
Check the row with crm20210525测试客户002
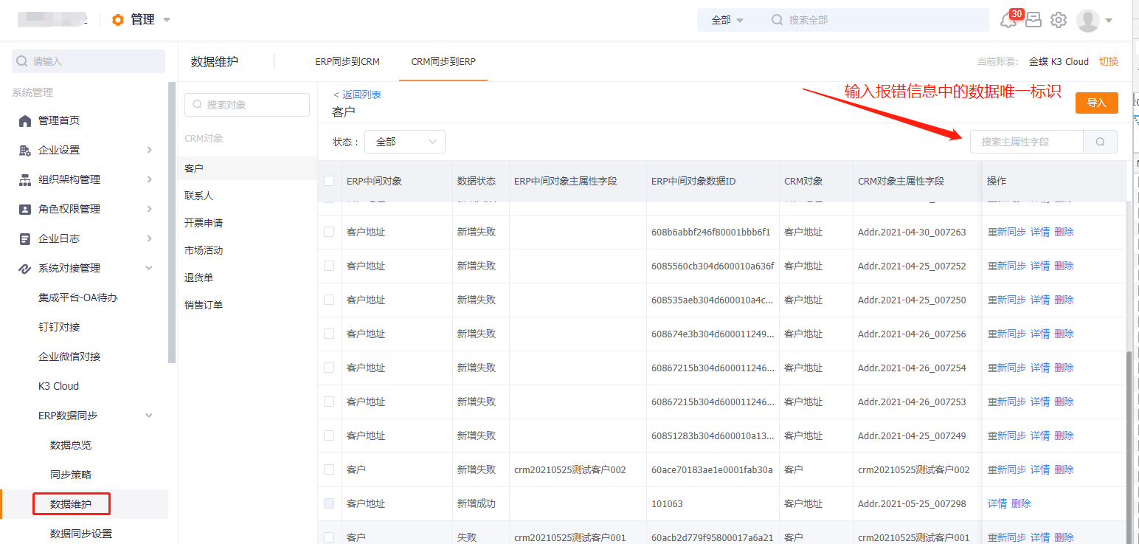tap(329, 469)
